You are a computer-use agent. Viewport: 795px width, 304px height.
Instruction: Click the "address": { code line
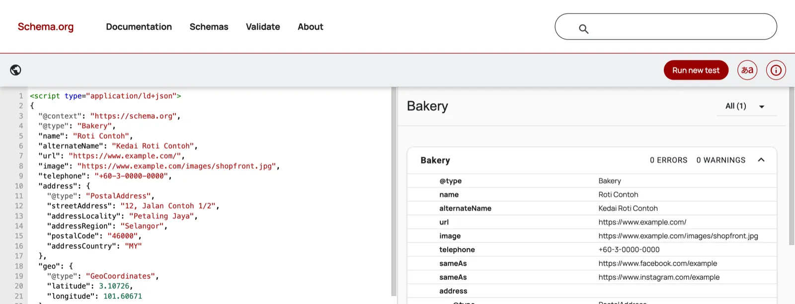[x=64, y=186]
